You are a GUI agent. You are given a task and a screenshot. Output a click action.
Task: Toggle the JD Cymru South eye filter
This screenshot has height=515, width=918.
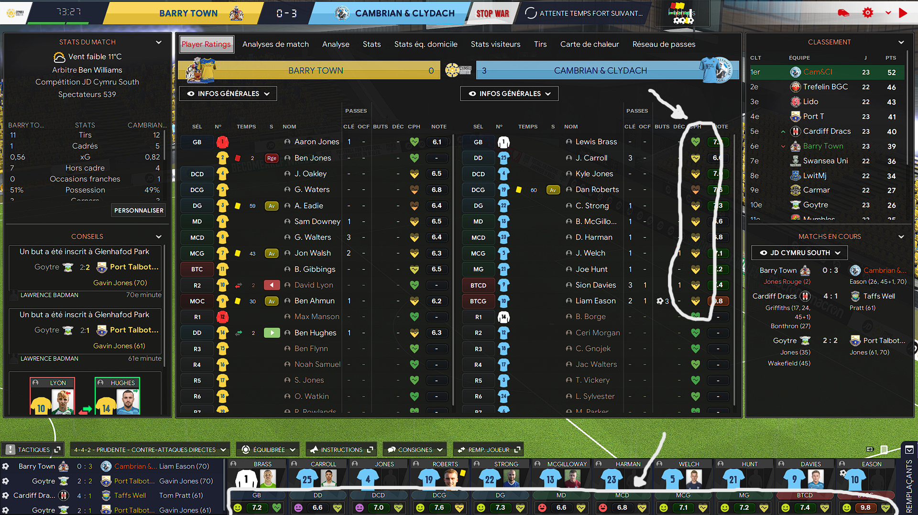[x=763, y=253]
